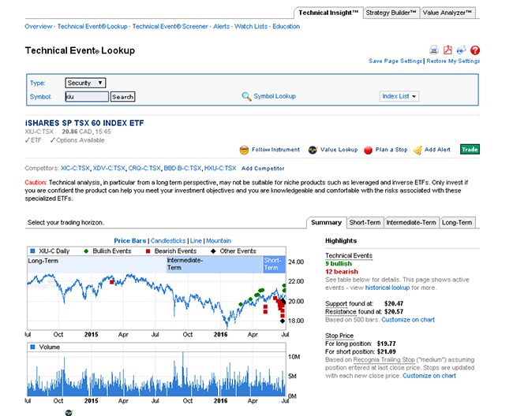Click the Long-Term band on chart
Screen dimensions: 513x416
click(97, 265)
